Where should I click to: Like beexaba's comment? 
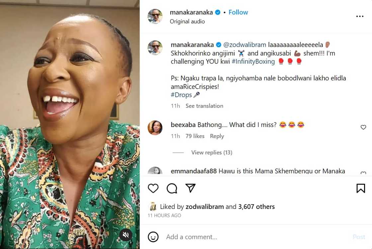pyautogui.click(x=363, y=127)
